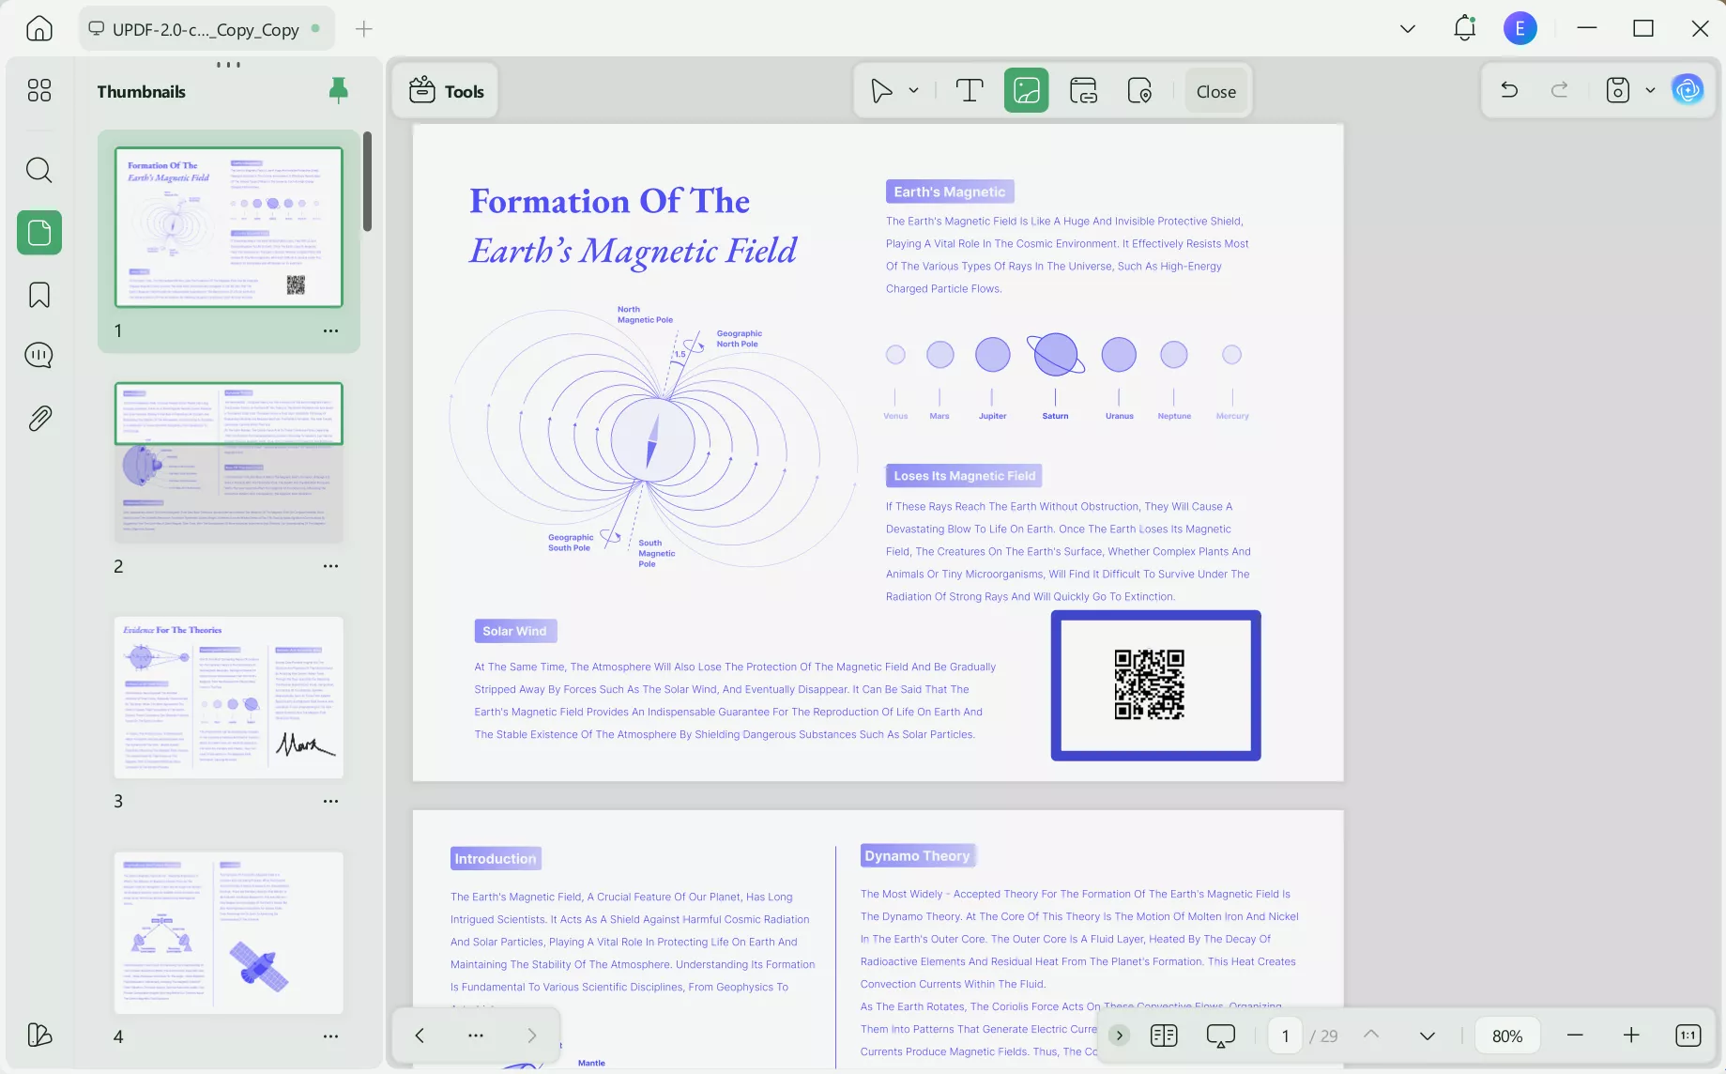This screenshot has height=1074, width=1726.
Task: Activate the Image edit tool
Action: point(1026,91)
